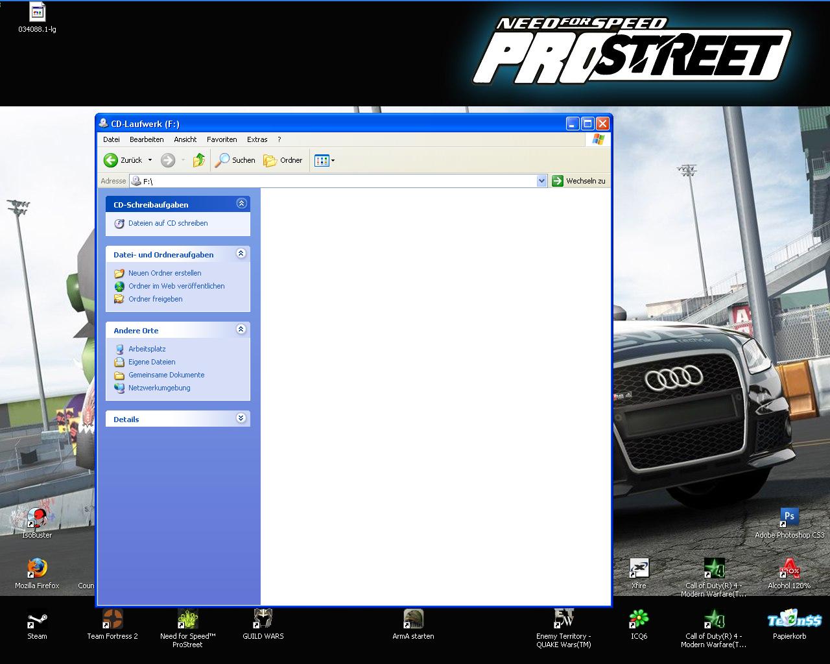Image resolution: width=830 pixels, height=664 pixels.
Task: Expand the Adresse bar dropdown
Action: (542, 181)
